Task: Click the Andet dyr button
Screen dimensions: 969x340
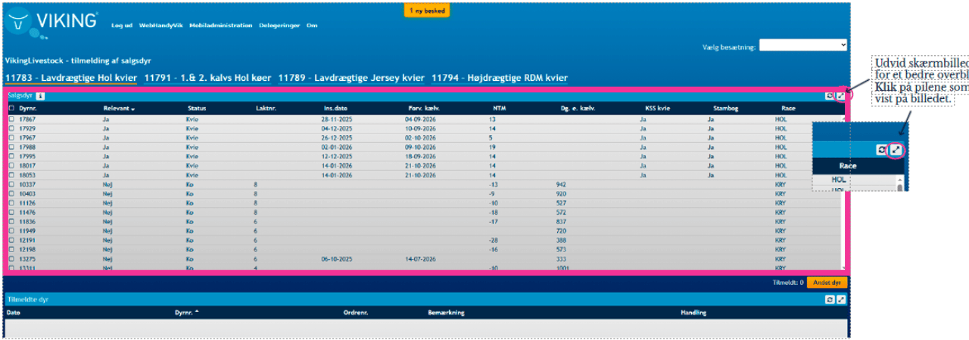Action: pyautogui.click(x=827, y=283)
